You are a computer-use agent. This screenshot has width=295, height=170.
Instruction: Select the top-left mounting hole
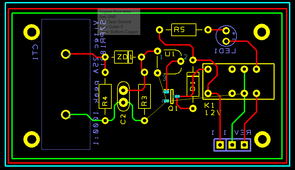point(31,32)
